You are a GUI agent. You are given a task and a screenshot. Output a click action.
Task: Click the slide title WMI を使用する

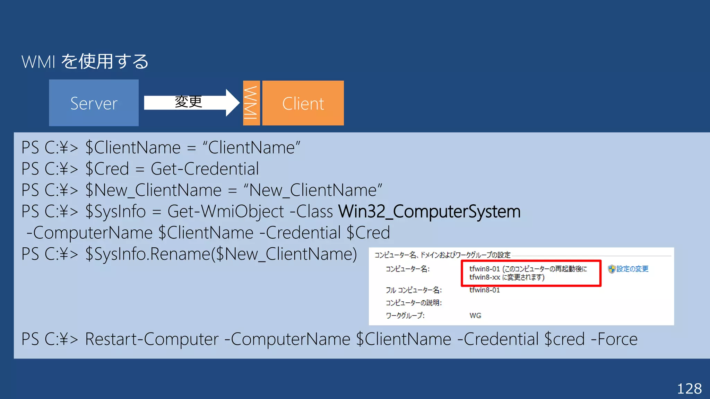point(85,62)
